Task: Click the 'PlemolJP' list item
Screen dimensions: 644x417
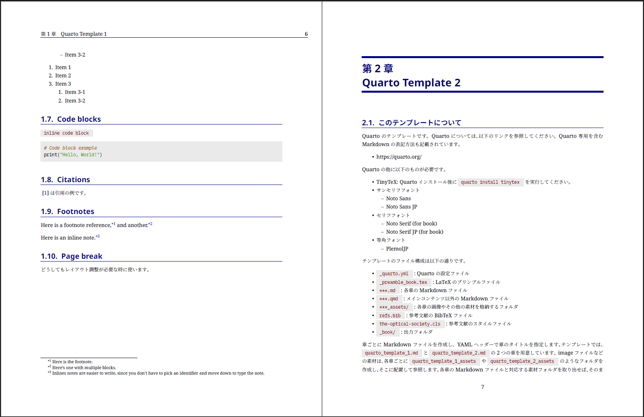Action: 397,249
